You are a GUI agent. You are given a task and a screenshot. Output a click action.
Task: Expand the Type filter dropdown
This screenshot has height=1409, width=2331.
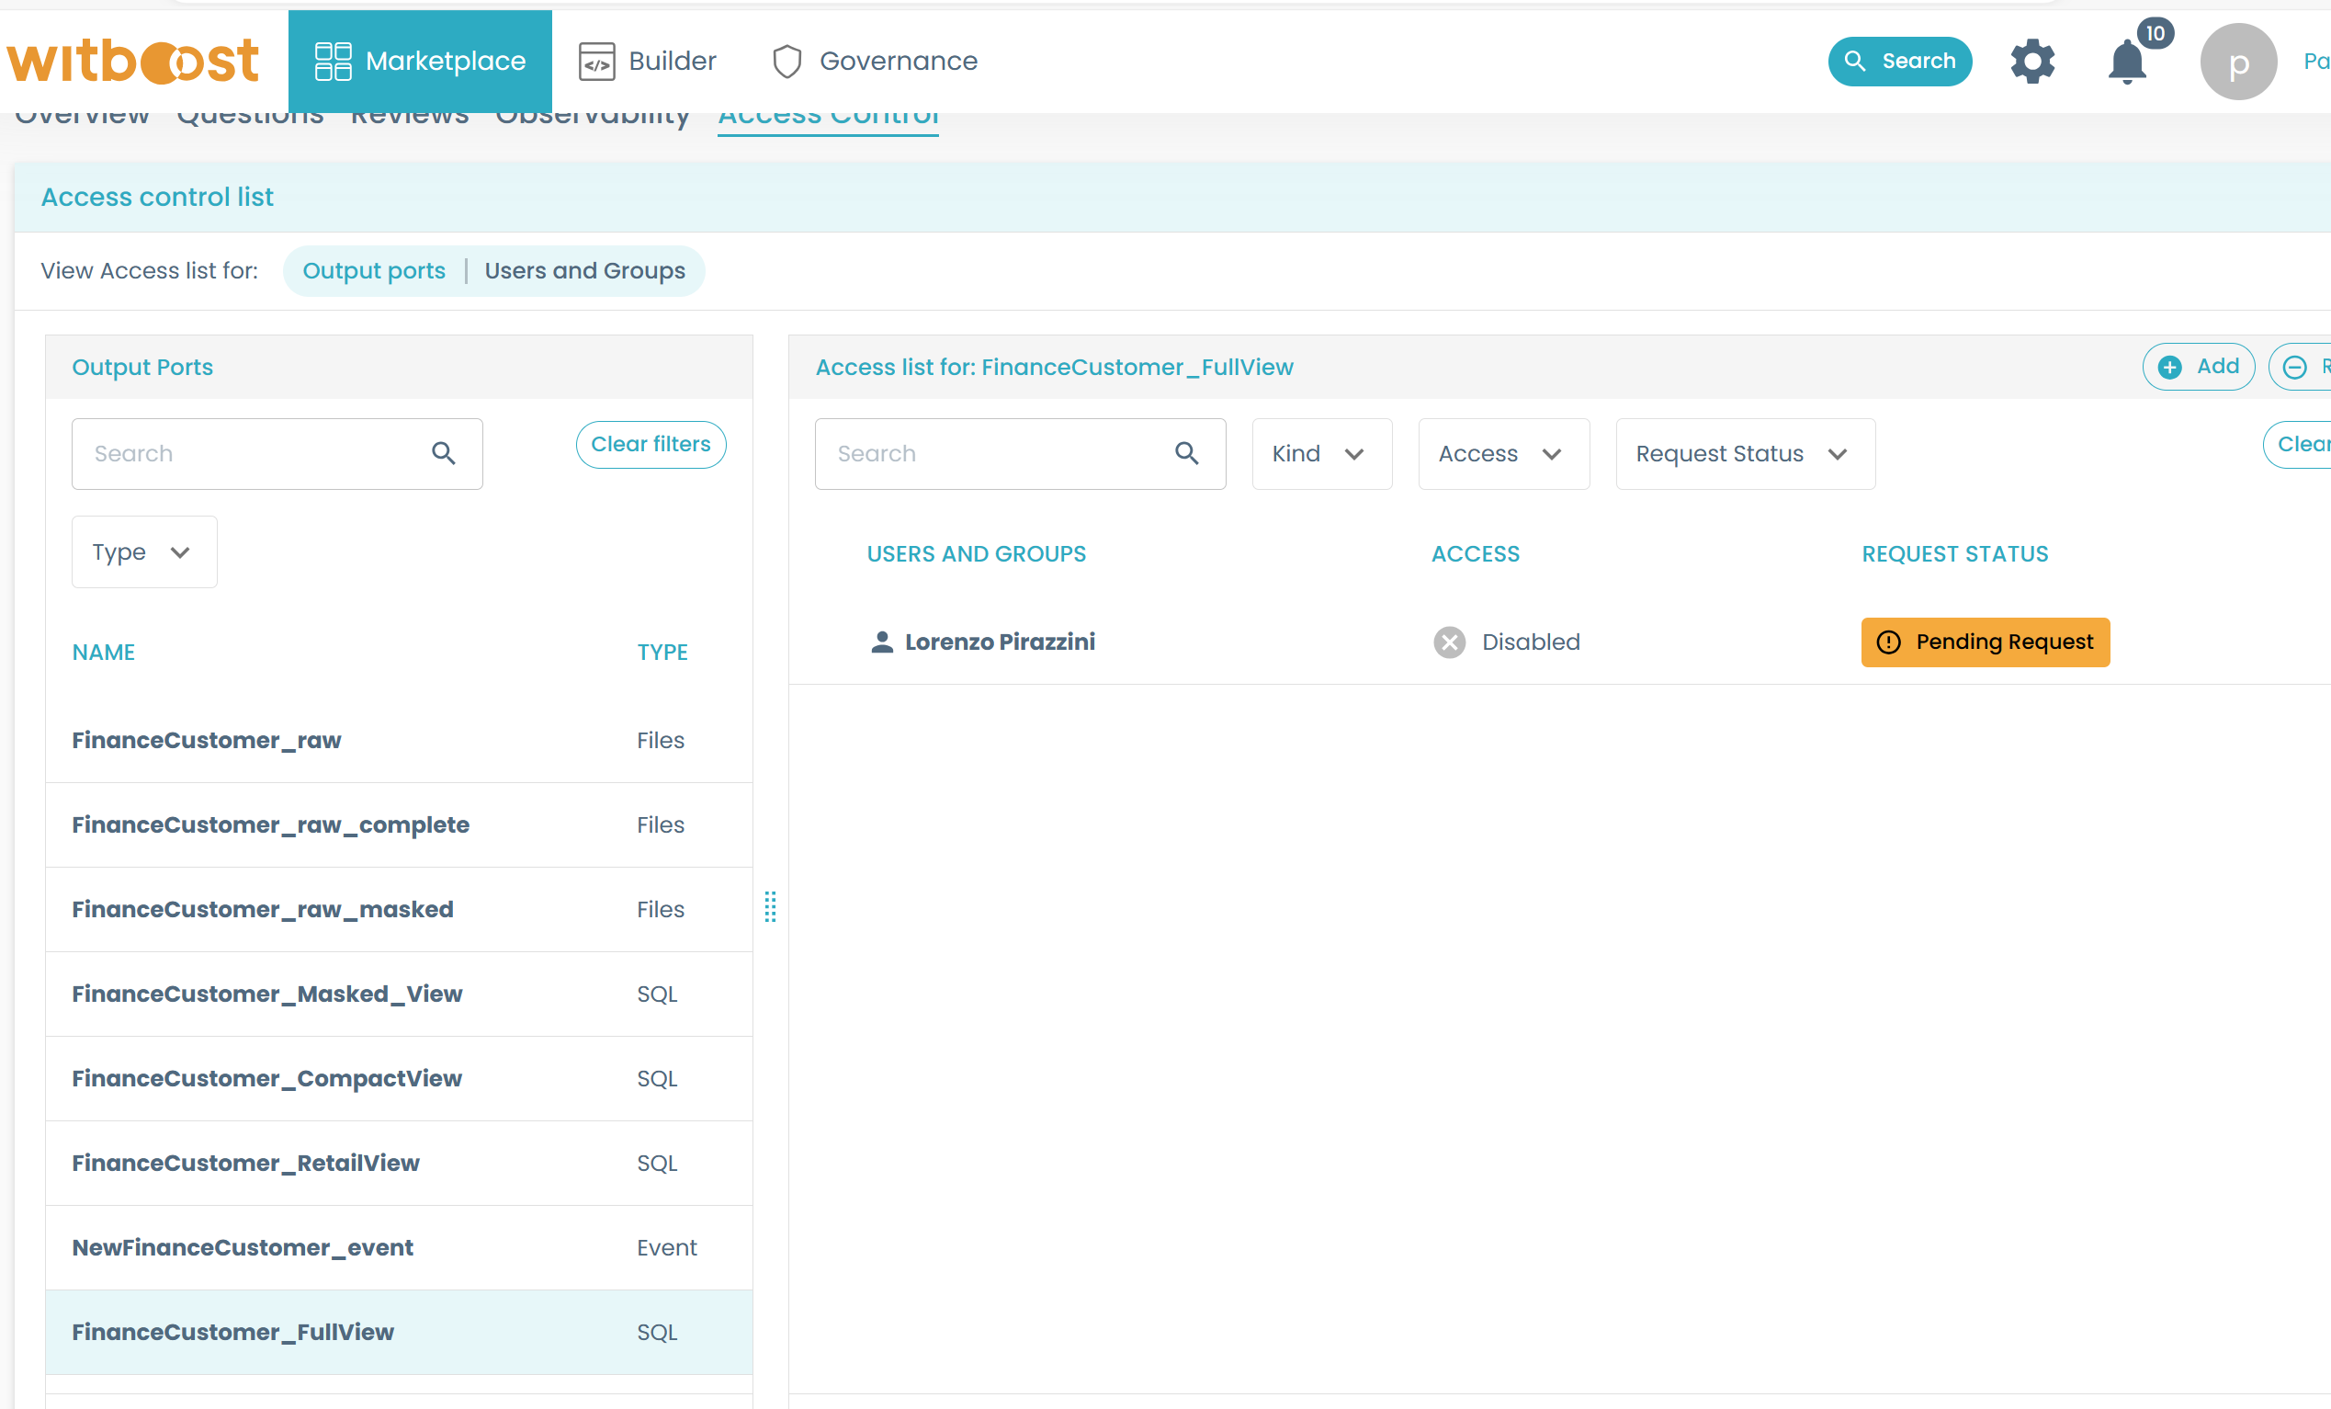(x=145, y=551)
